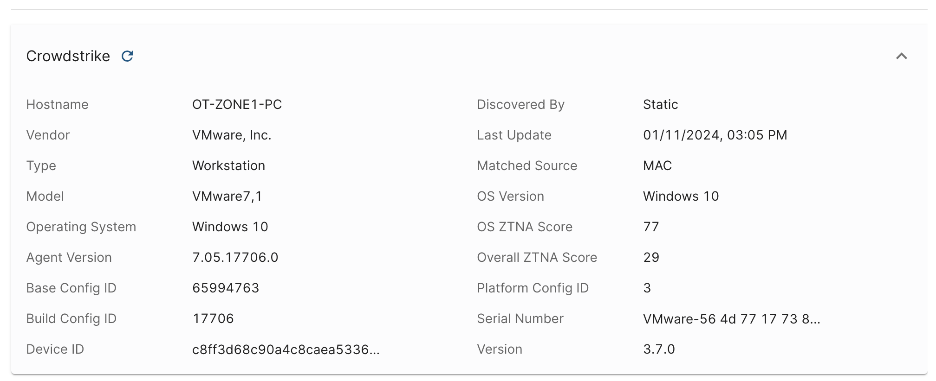Click the Build Config ID value 17706
This screenshot has height=381, width=936.
pyautogui.click(x=213, y=319)
